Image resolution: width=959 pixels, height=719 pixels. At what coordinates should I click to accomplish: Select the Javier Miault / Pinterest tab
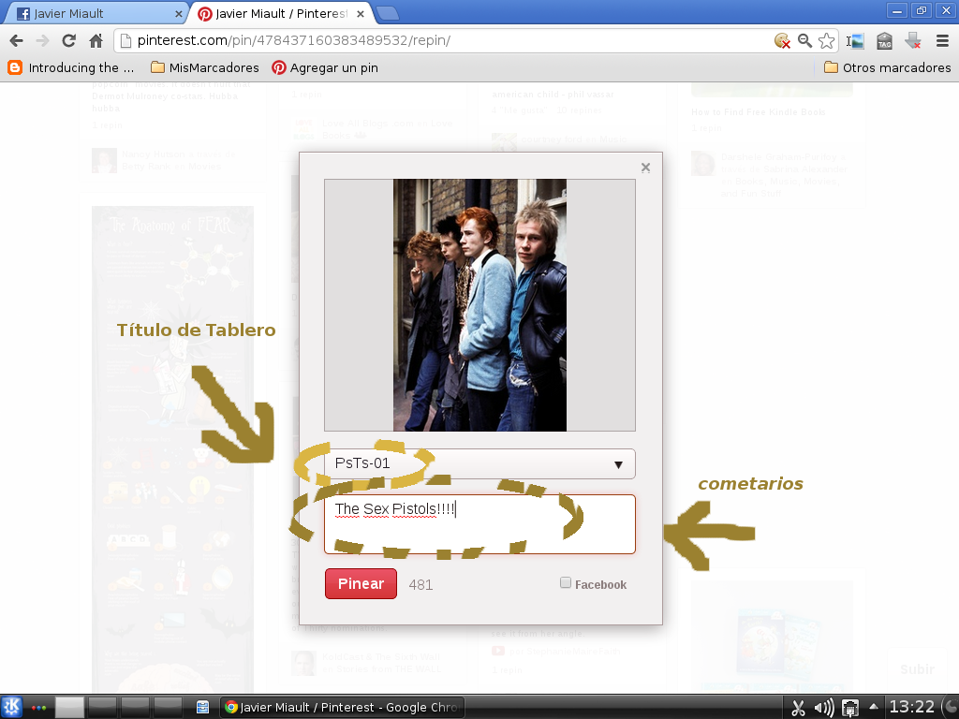tap(278, 13)
